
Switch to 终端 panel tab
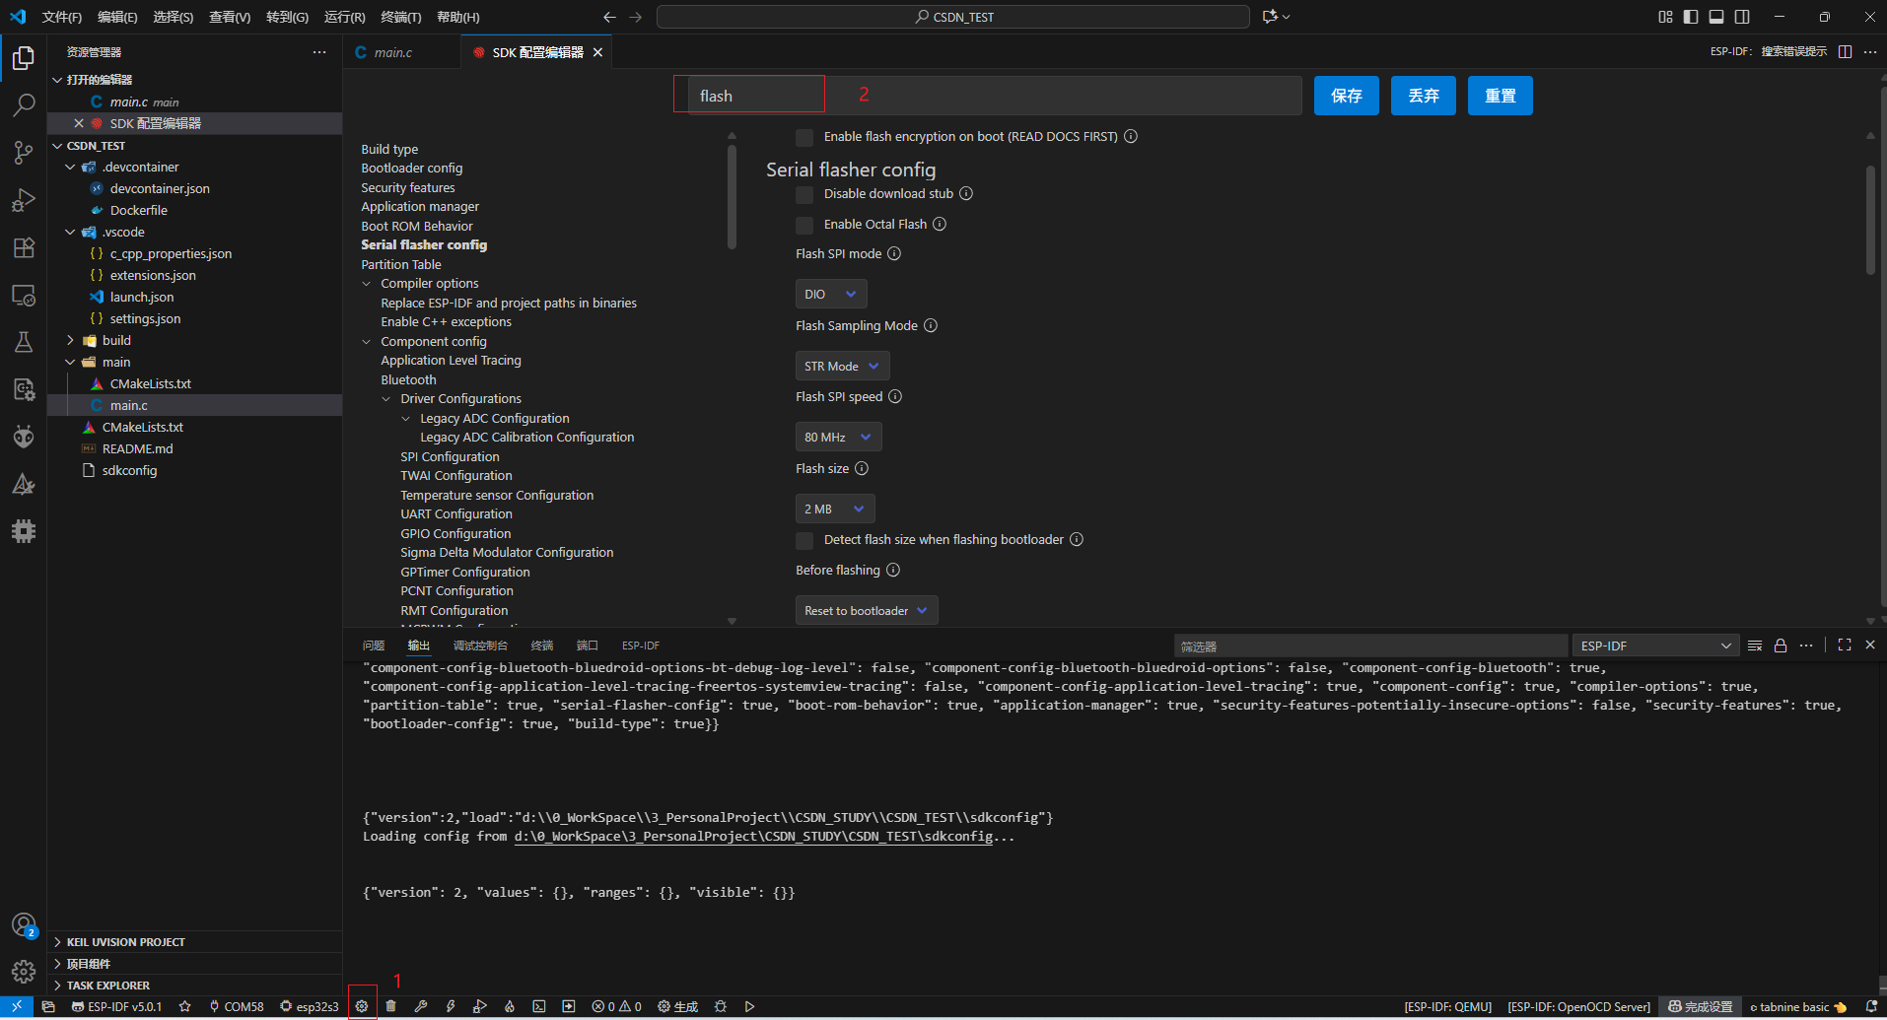(x=542, y=646)
